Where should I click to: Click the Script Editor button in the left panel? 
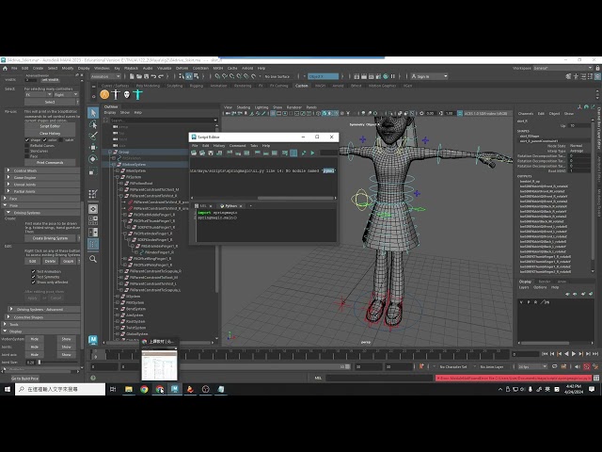50,126
